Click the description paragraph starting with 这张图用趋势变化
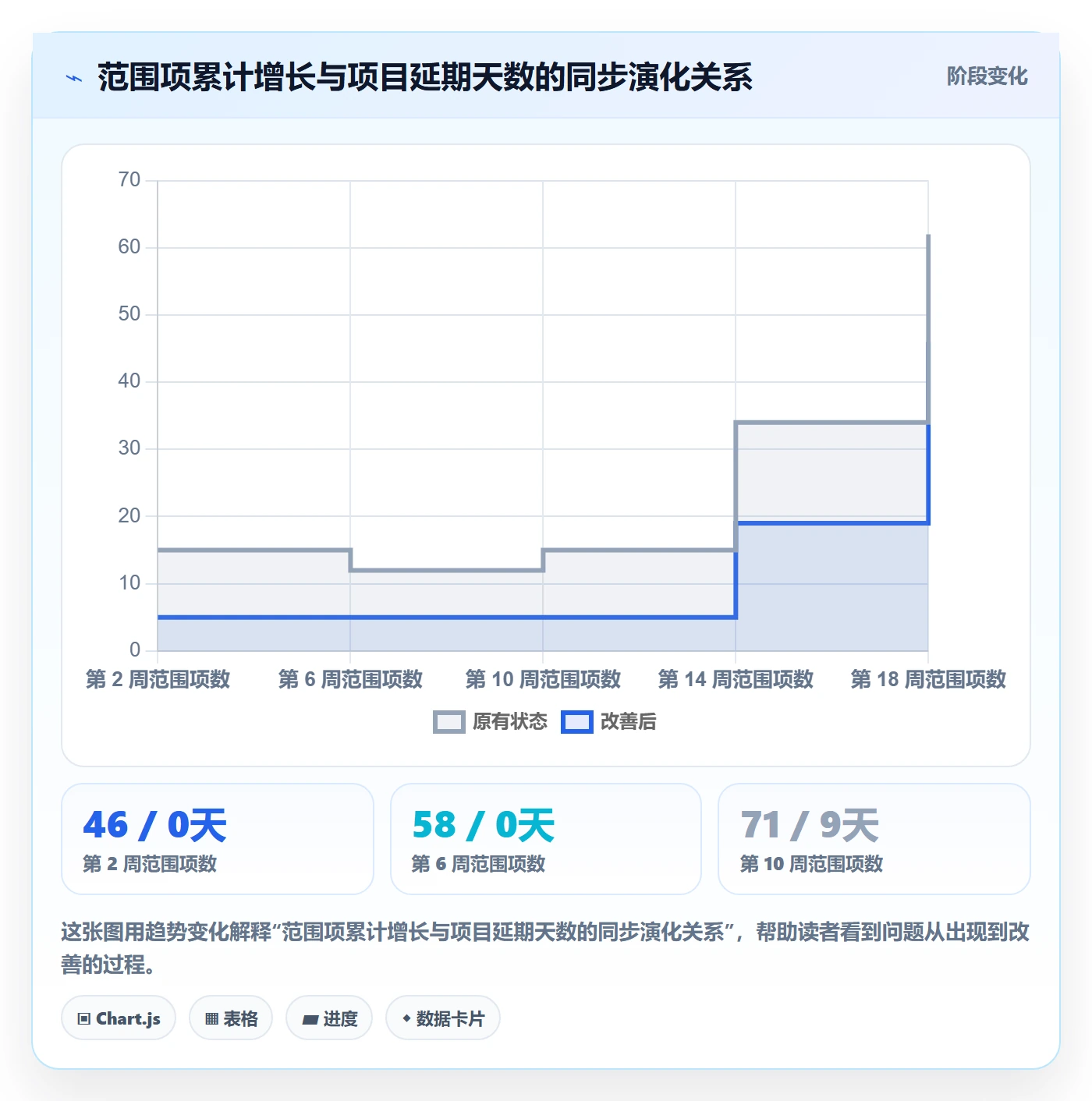Image resolution: width=1092 pixels, height=1101 pixels. [x=545, y=948]
